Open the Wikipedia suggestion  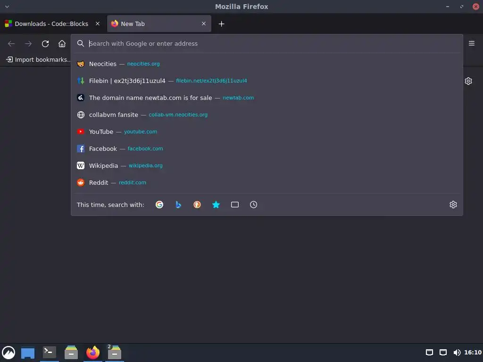pos(267,165)
